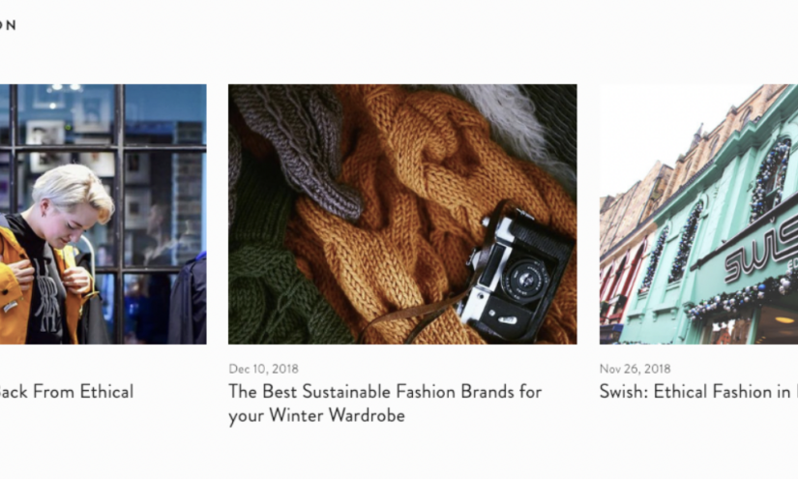Click 'your Winter Wardrobe' title line

(317, 415)
